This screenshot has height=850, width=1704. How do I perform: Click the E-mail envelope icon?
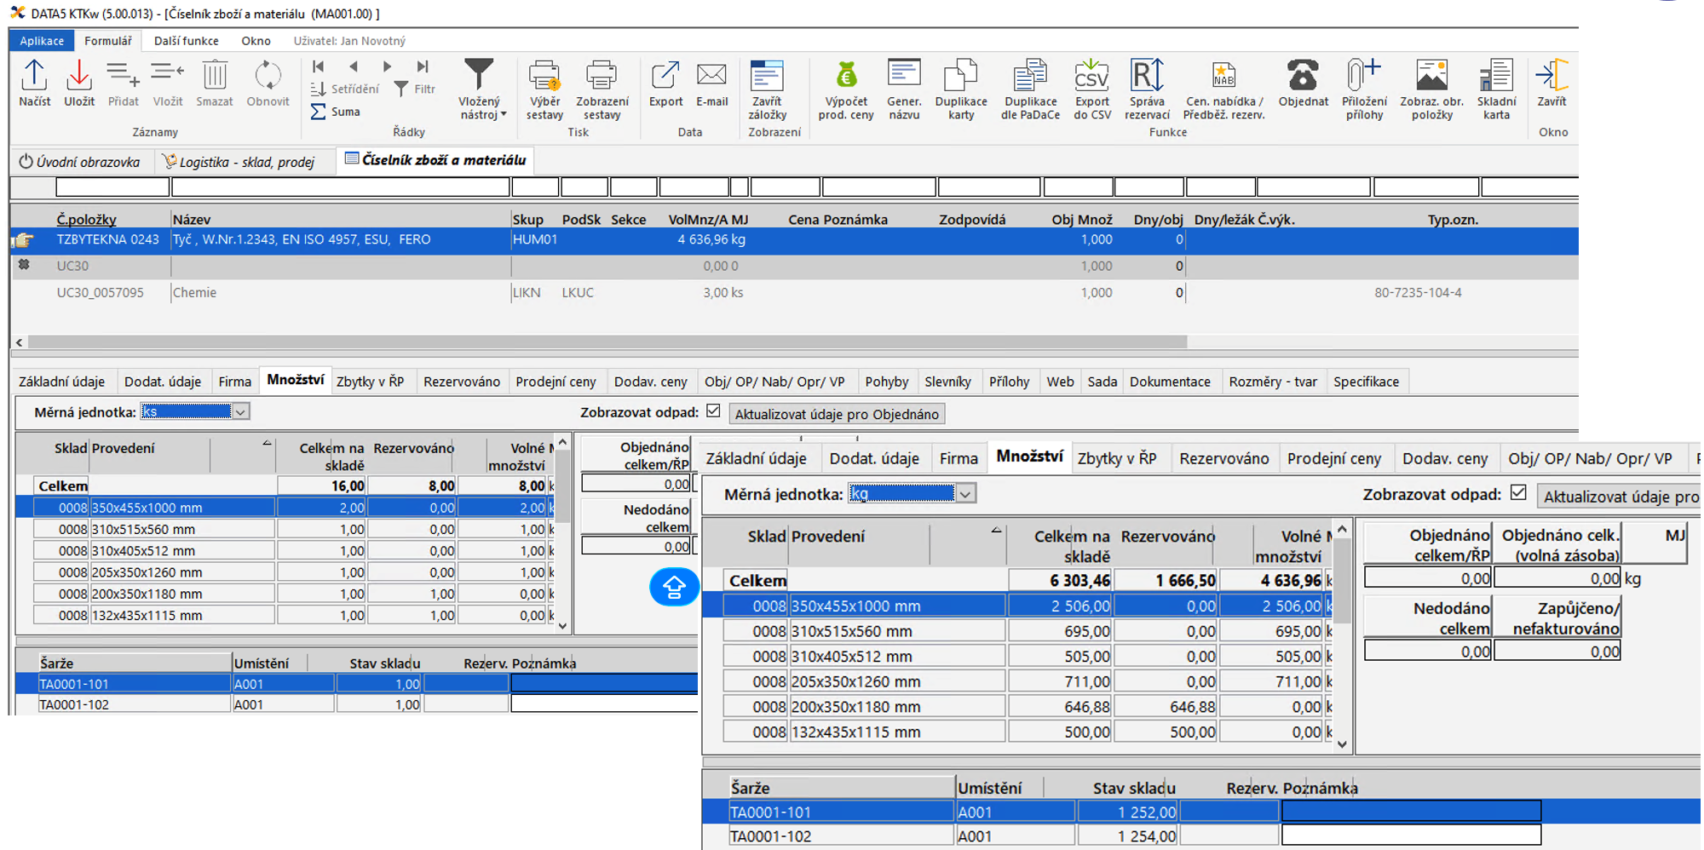(711, 77)
